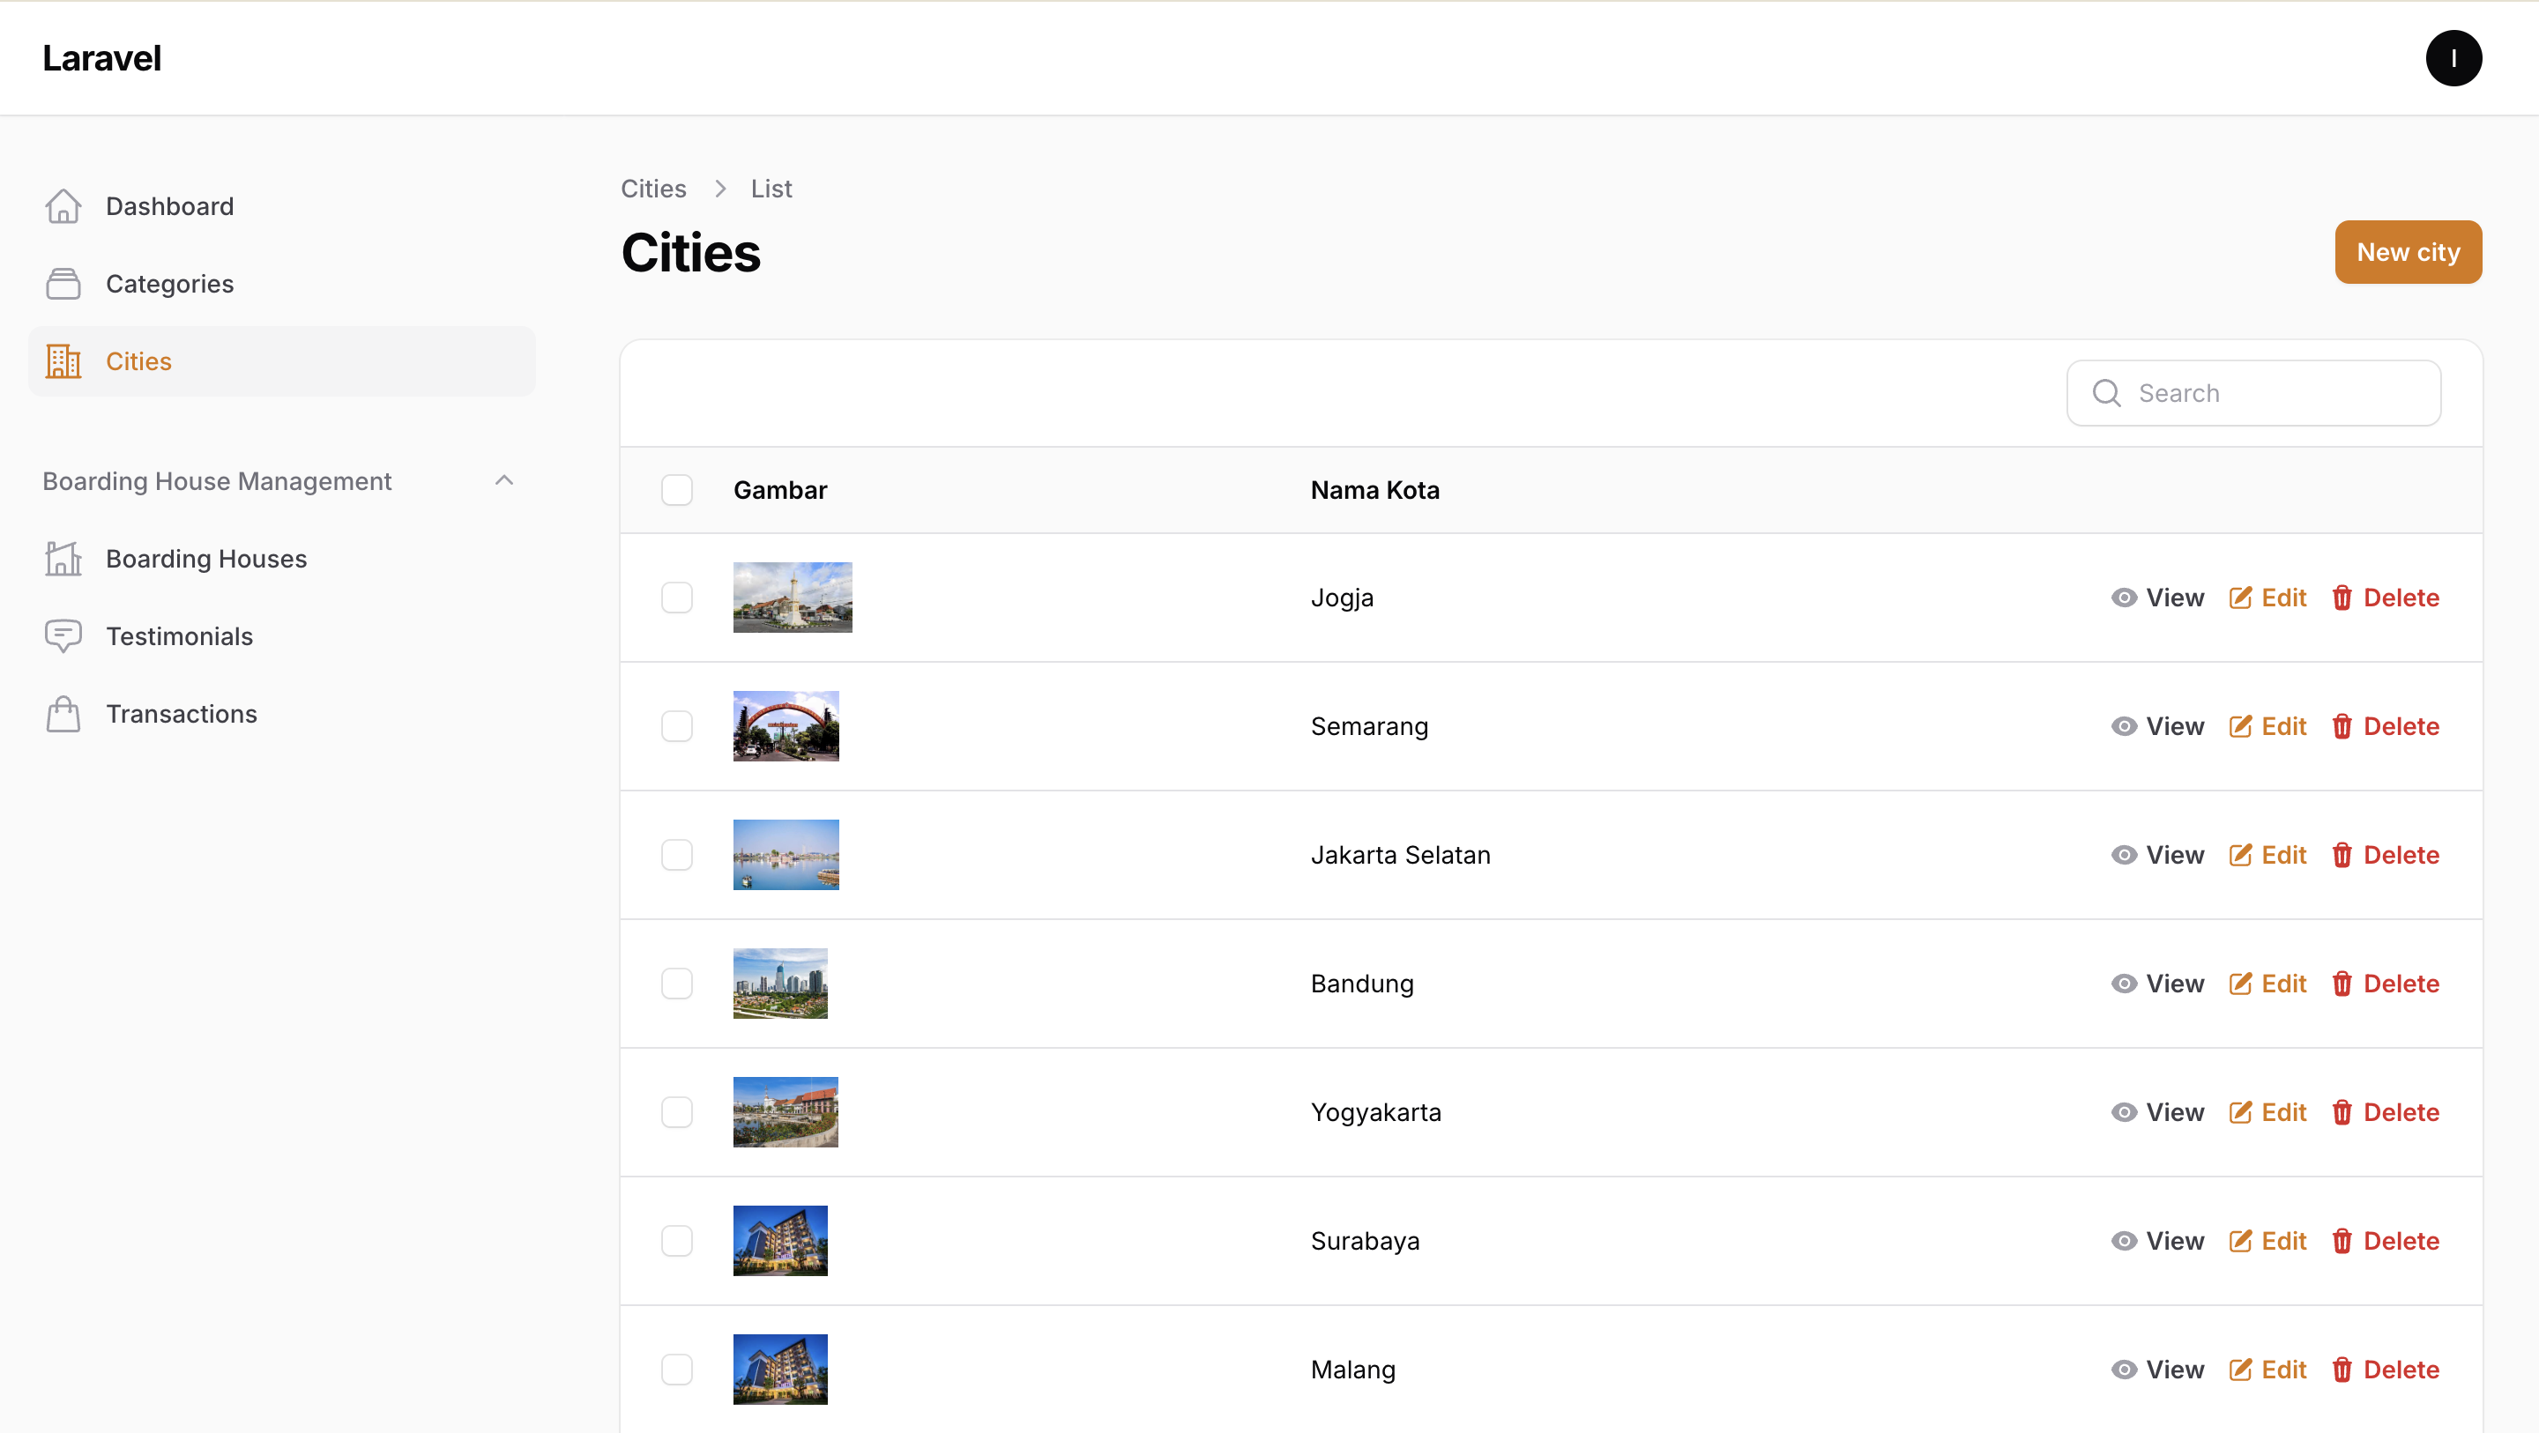This screenshot has height=1433, width=2539.
Task: Collapse the Boarding House Management chevron
Action: [x=504, y=481]
